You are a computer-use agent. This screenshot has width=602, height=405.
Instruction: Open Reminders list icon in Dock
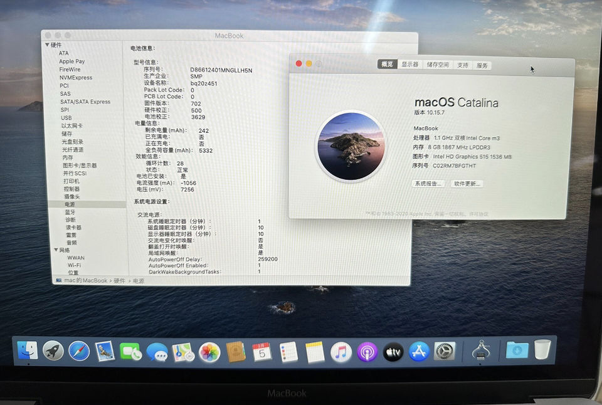click(x=288, y=352)
